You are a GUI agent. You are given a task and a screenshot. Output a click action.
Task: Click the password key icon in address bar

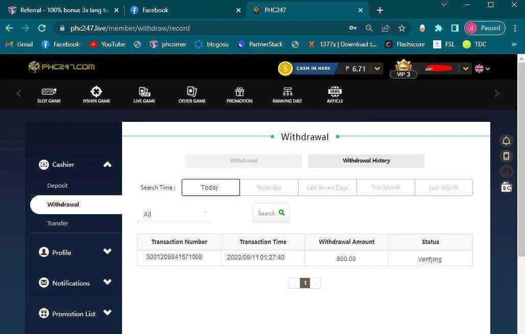tap(352, 28)
